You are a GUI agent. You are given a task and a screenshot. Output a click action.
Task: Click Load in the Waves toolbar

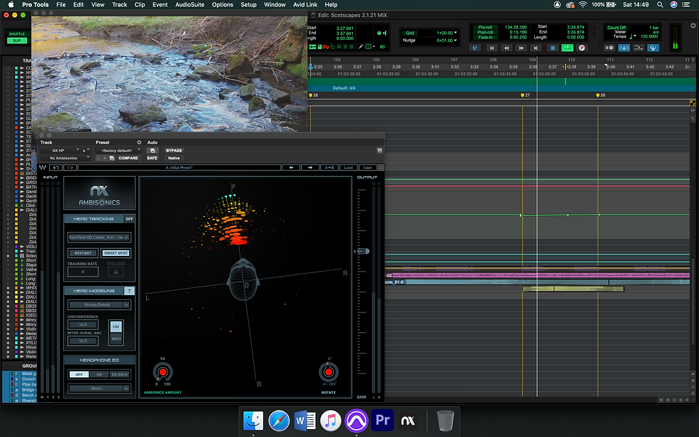[x=348, y=168]
